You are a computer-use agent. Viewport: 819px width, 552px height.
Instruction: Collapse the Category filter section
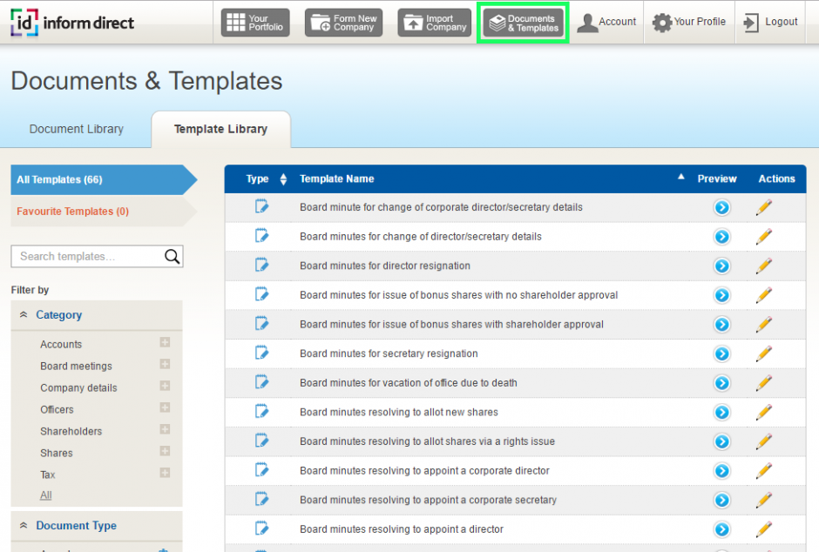(x=24, y=315)
